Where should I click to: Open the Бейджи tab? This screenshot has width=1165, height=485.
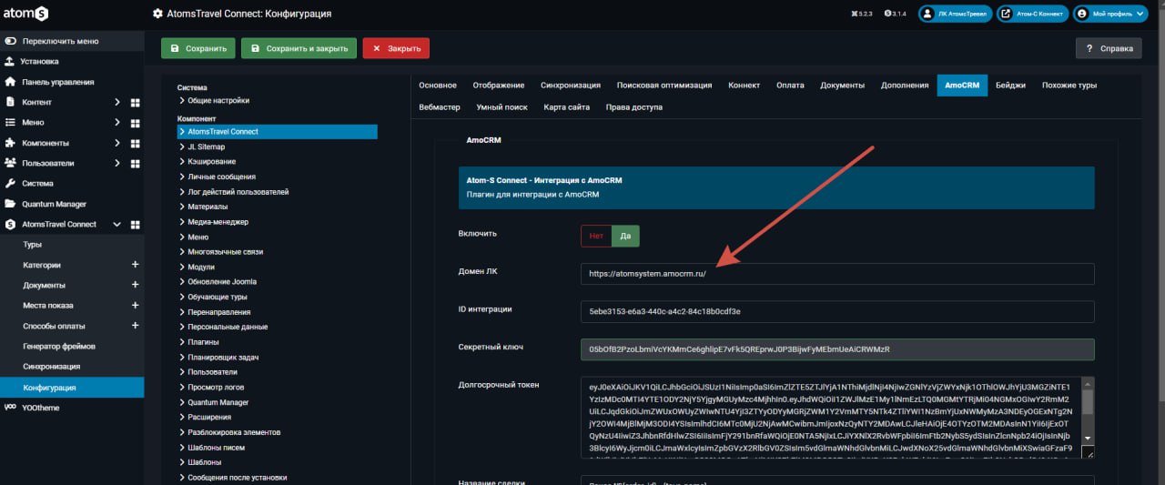tap(1010, 85)
